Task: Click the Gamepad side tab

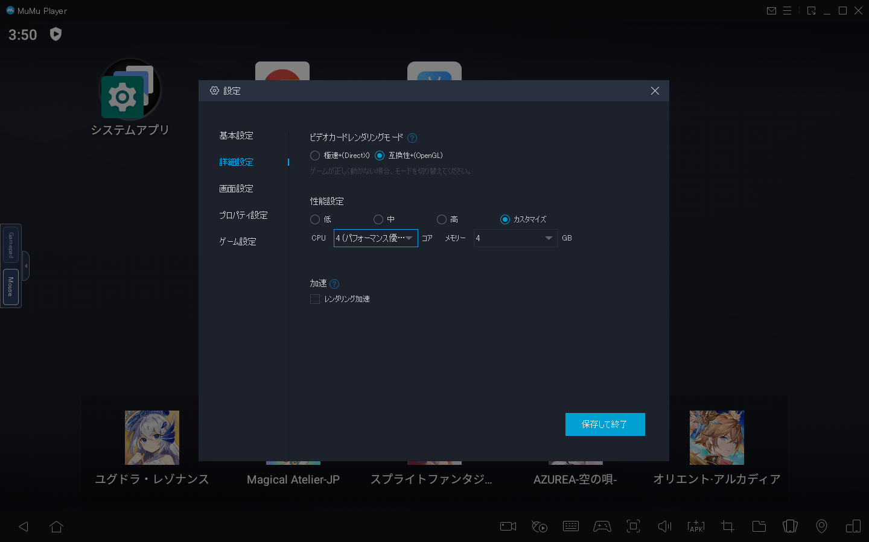Action: coord(11,245)
